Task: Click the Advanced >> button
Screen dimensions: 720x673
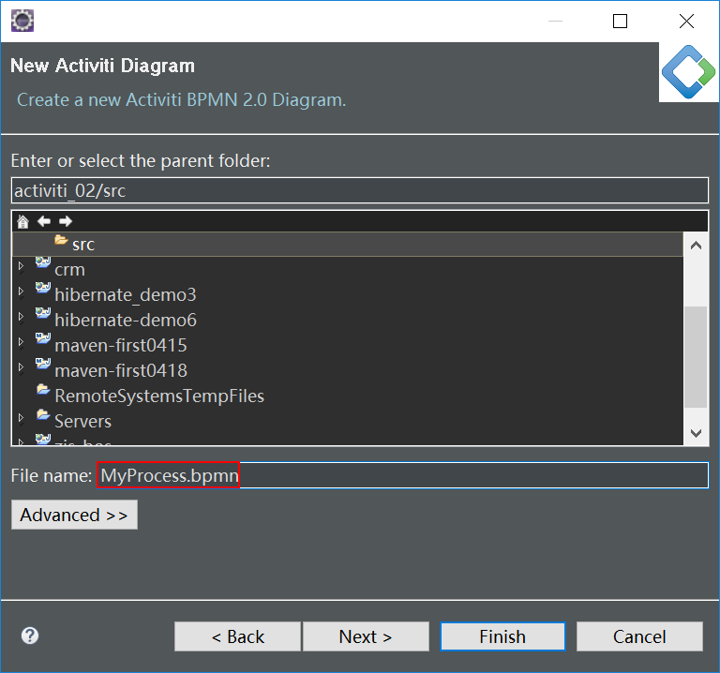Action: point(74,515)
